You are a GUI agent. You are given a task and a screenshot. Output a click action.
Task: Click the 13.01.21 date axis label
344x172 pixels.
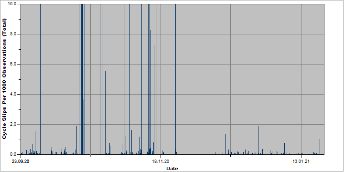(x=301, y=161)
